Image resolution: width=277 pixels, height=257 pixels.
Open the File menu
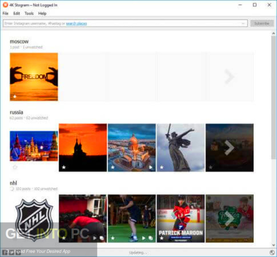click(6, 13)
